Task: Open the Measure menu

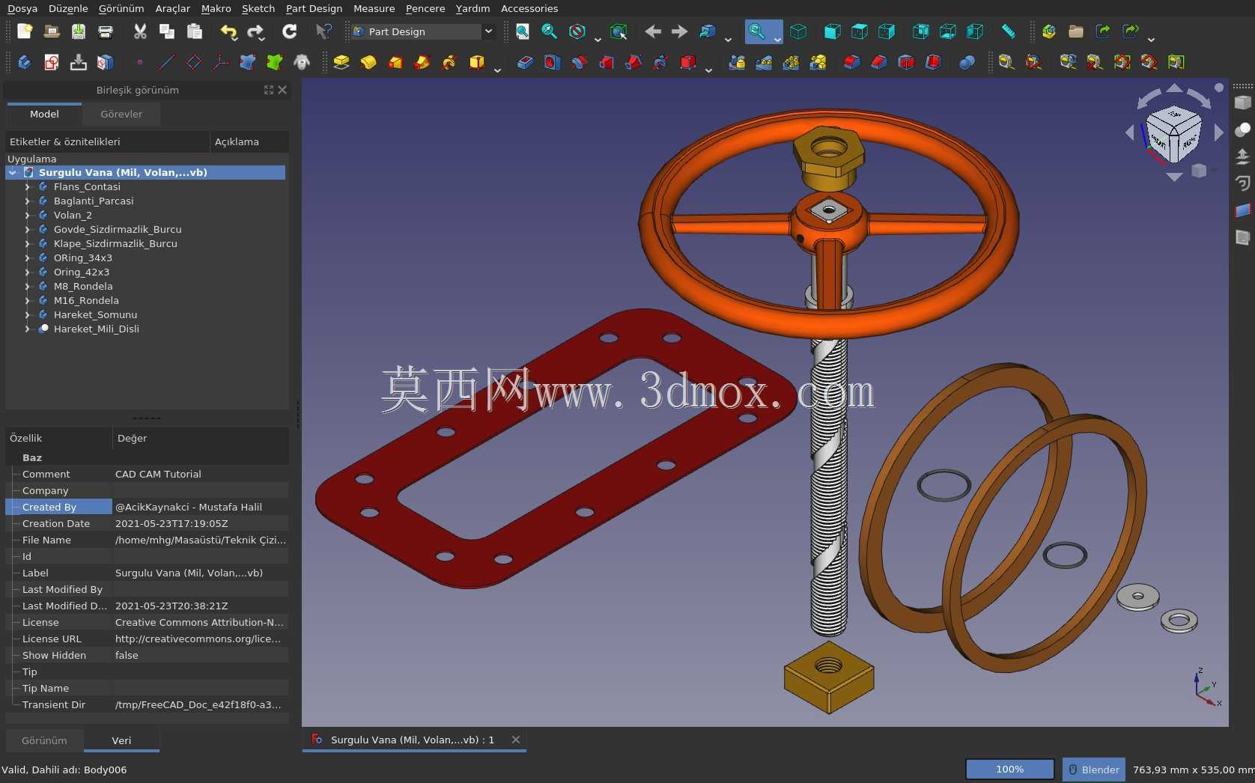Action: 374,8
